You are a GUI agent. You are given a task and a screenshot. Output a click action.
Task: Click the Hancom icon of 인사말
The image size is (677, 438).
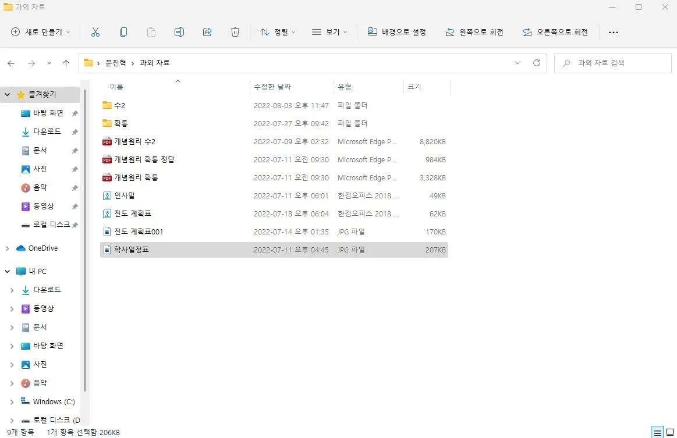coord(107,195)
